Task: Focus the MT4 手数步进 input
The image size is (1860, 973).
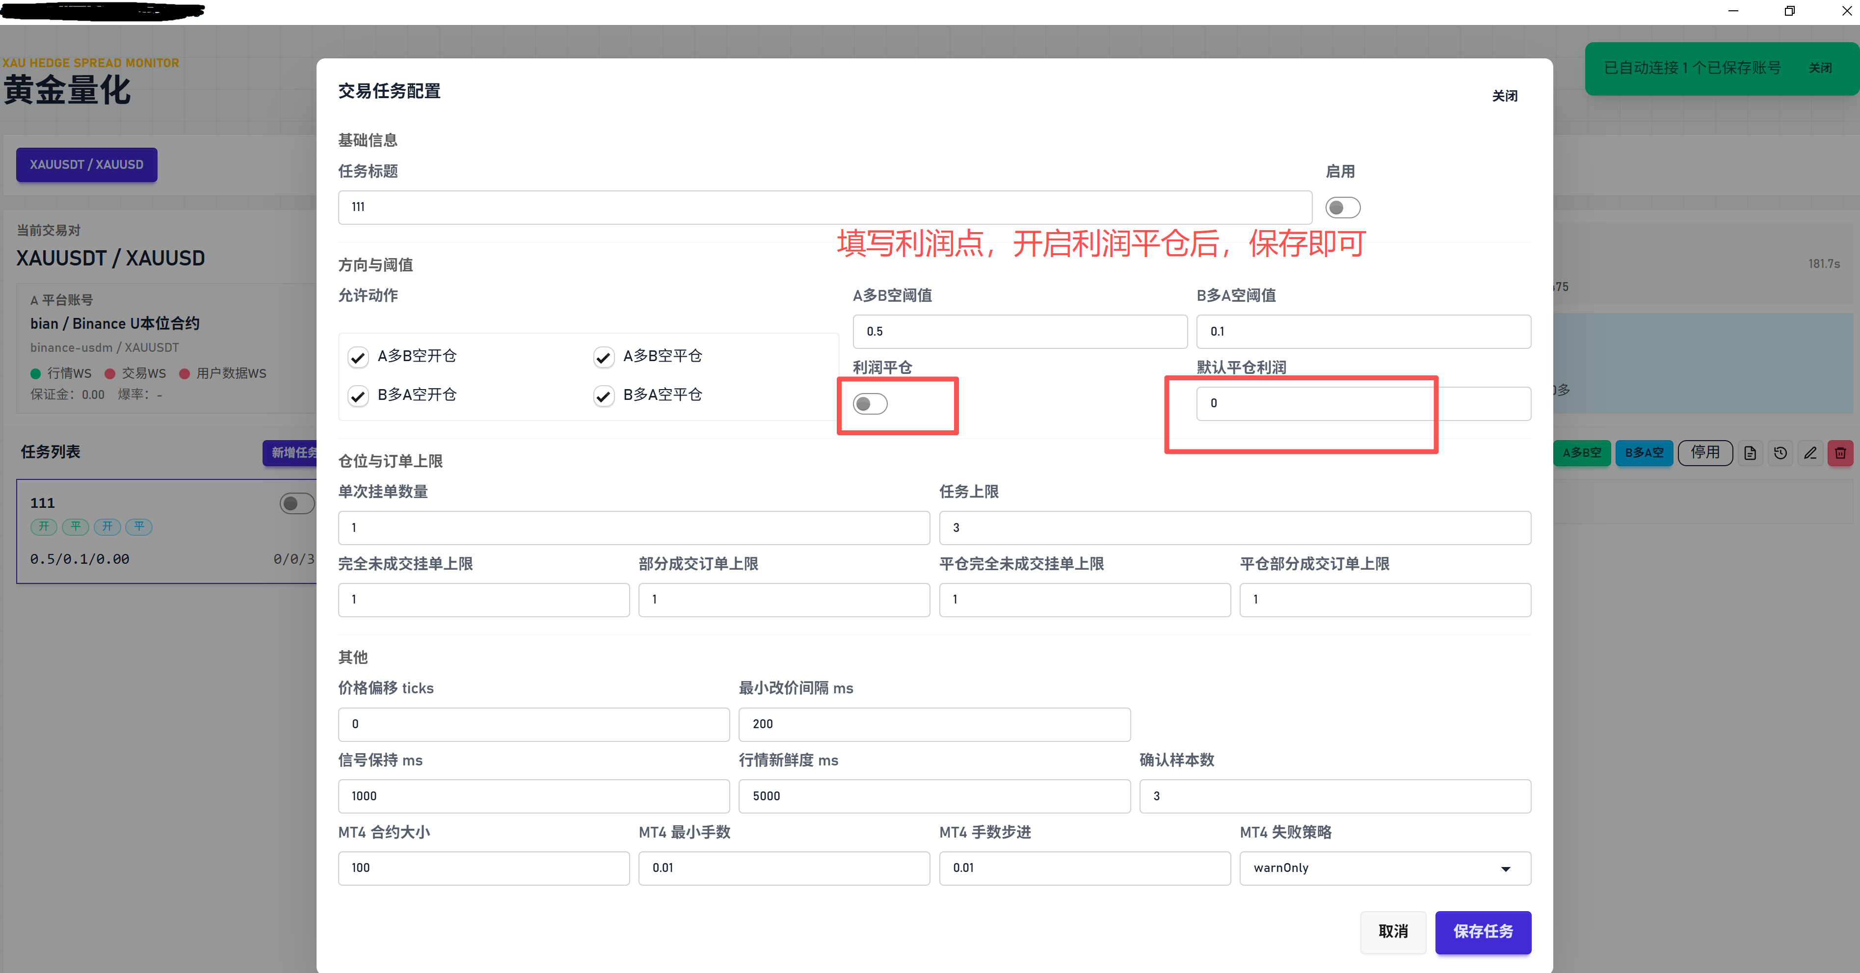Action: 1085,868
